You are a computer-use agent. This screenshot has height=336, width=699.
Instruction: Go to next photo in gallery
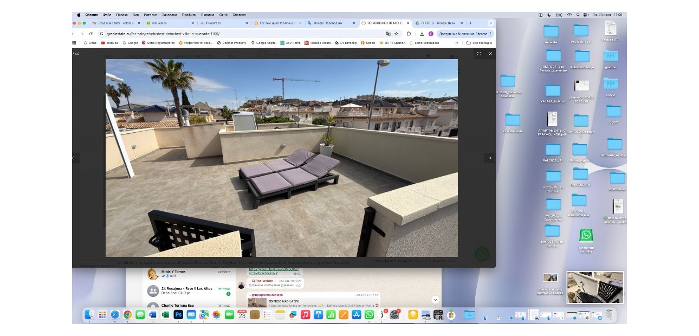point(489,158)
